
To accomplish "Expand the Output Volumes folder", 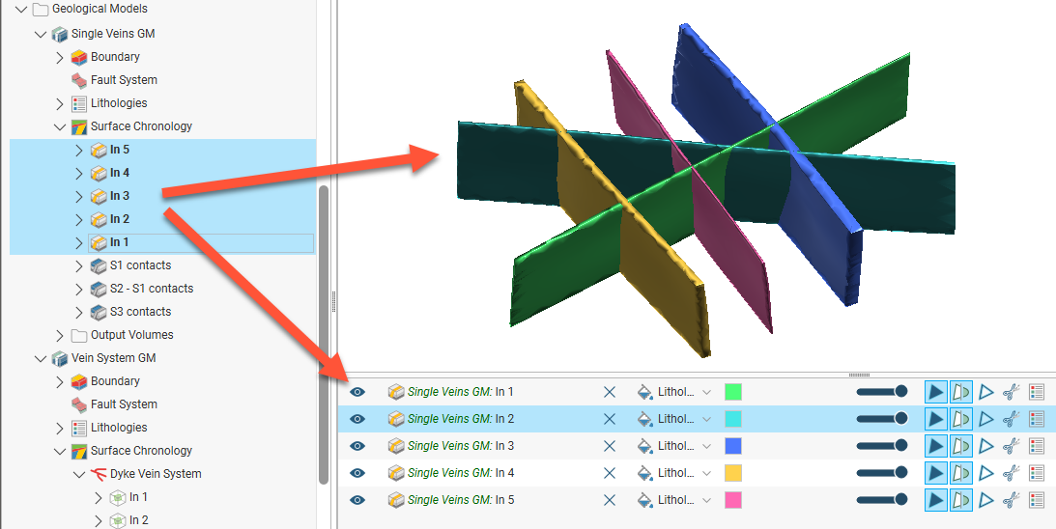I will (60, 335).
